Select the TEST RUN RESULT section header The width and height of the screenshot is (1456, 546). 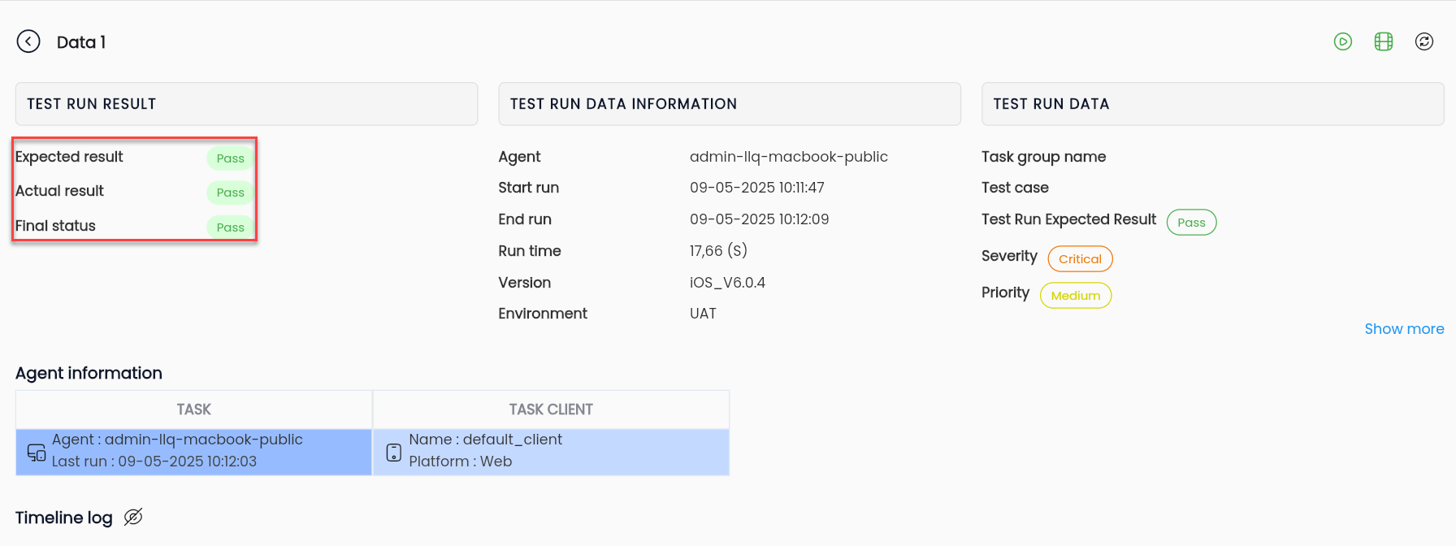(246, 104)
